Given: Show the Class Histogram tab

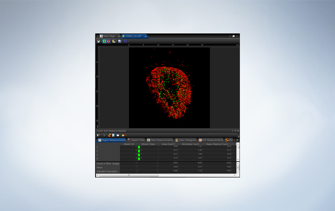Looking at the screenshot, I should 186,140.
